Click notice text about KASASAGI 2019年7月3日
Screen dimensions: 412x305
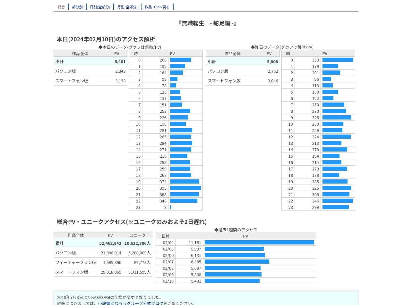tap(109, 297)
